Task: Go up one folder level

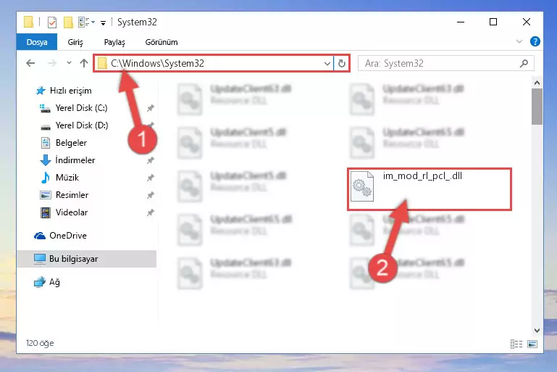Action: pyautogui.click(x=84, y=63)
